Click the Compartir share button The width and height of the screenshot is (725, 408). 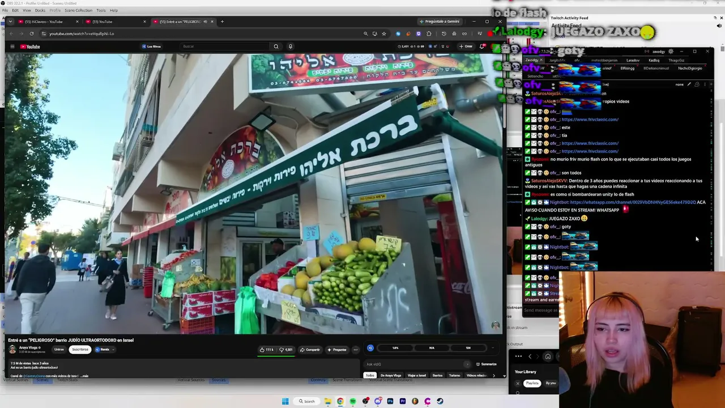(310, 350)
